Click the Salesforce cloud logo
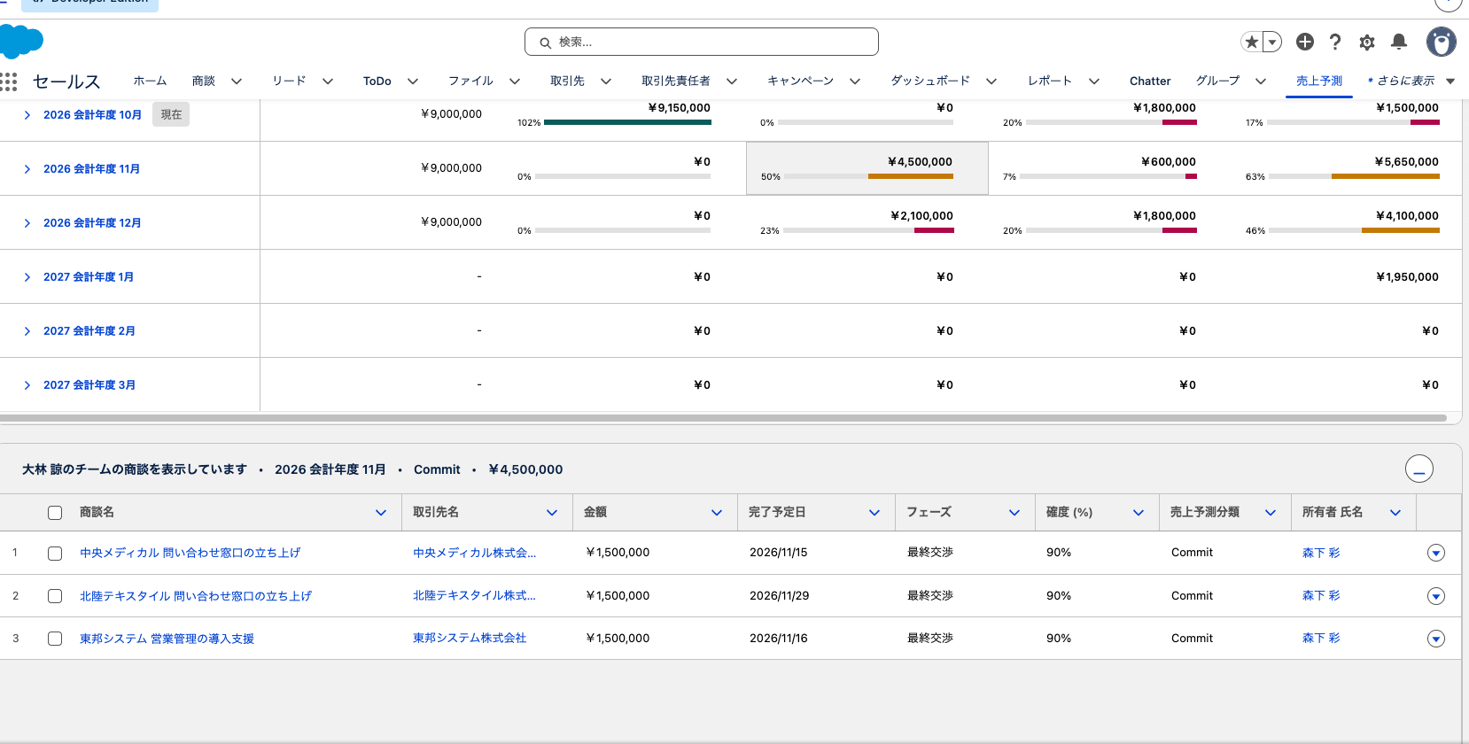The width and height of the screenshot is (1469, 744). click(21, 41)
